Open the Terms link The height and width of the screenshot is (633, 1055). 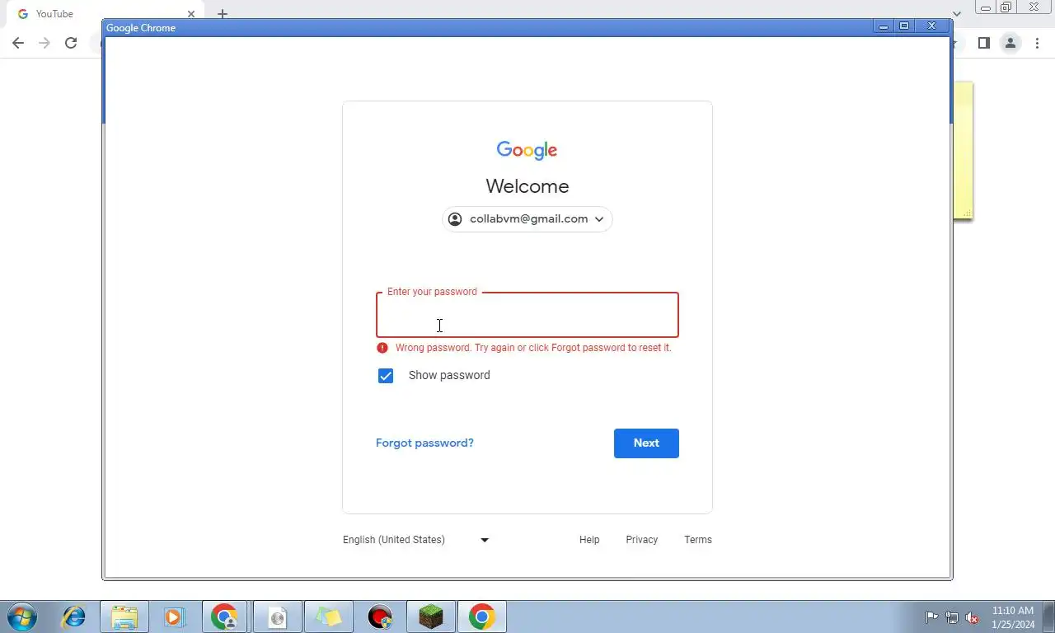click(x=698, y=540)
